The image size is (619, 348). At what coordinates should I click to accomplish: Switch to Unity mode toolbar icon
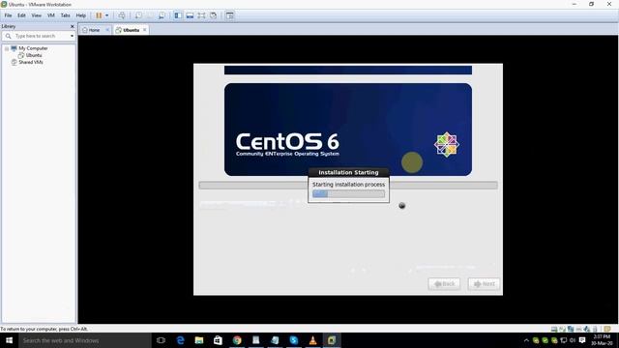[213, 15]
